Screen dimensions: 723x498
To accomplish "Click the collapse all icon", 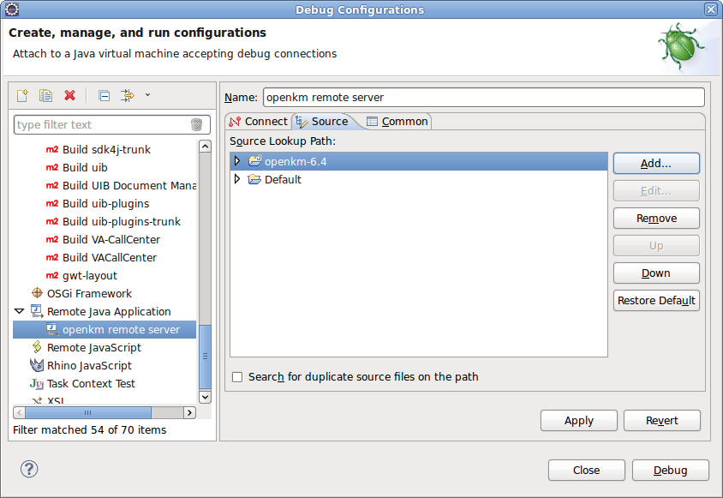I will pyautogui.click(x=104, y=95).
